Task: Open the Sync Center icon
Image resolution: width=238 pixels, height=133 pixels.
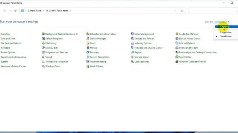Action: (x=177, y=57)
